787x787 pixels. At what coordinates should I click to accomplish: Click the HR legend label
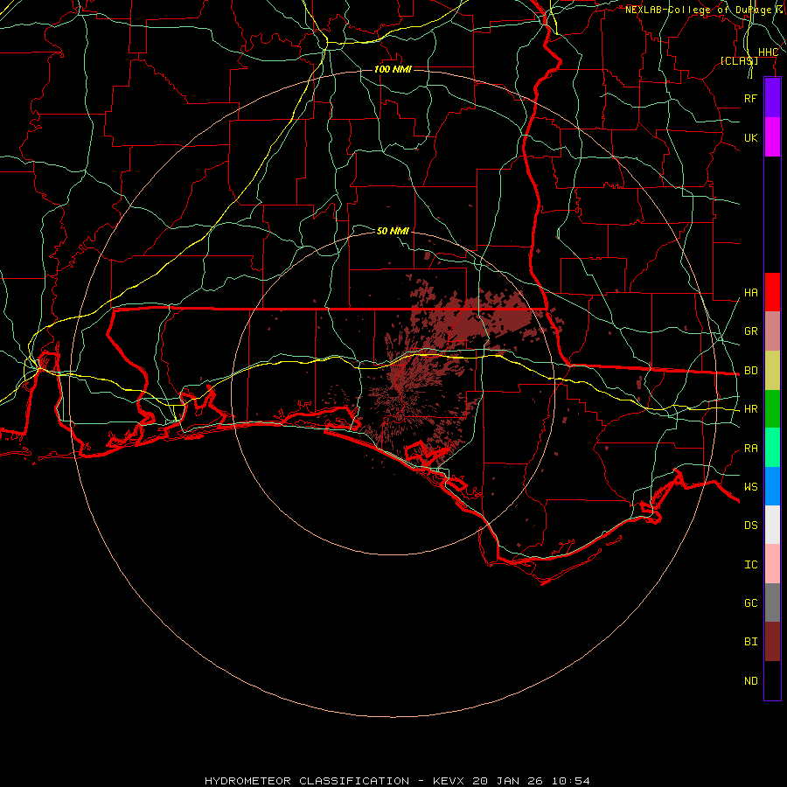click(750, 409)
